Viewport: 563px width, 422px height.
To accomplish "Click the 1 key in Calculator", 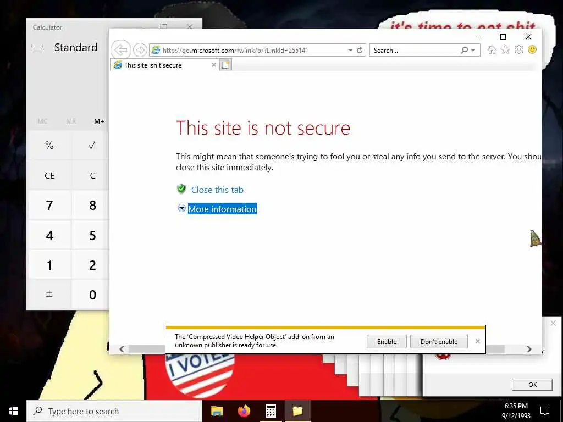I will point(49,265).
